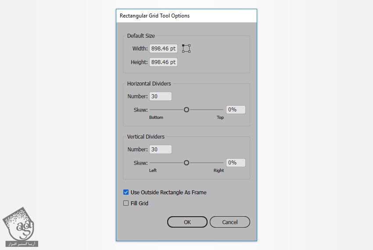Image resolution: width=373 pixels, height=250 pixels.
Task: Enable the Fill Grid checkbox
Action: (x=126, y=203)
